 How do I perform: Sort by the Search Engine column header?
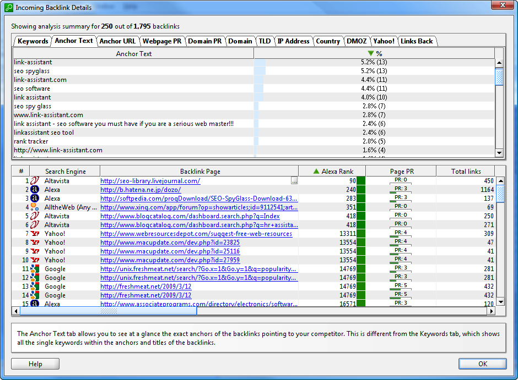click(x=65, y=172)
